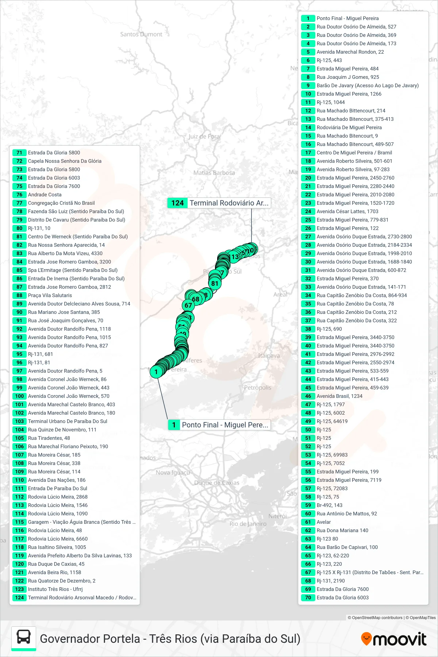Select stop Rua Antônio De Mattos, 92
Image resolution: width=438 pixels, height=657 pixels.
click(x=339, y=514)
